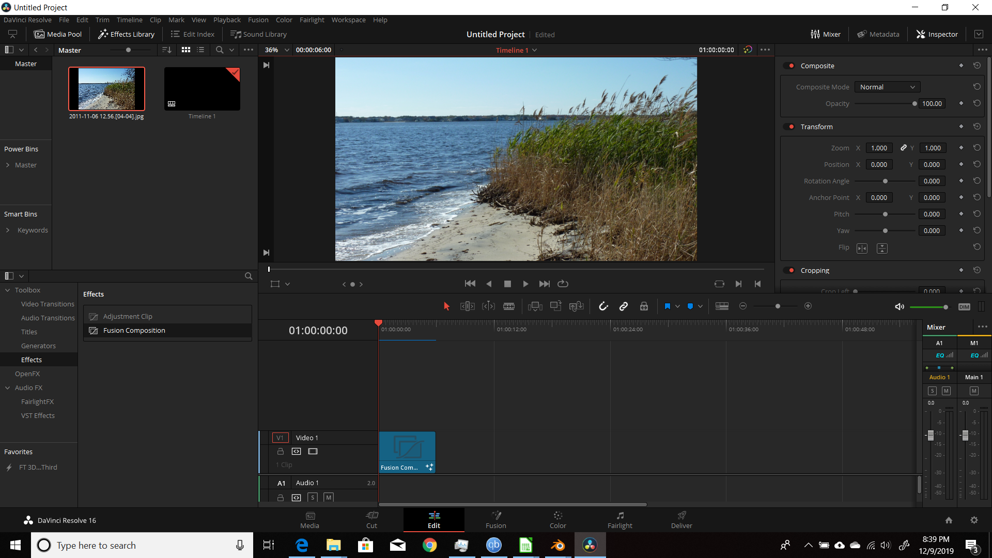Screen dimensions: 992x558
Task: Reset the Opacity value
Action: [977, 103]
